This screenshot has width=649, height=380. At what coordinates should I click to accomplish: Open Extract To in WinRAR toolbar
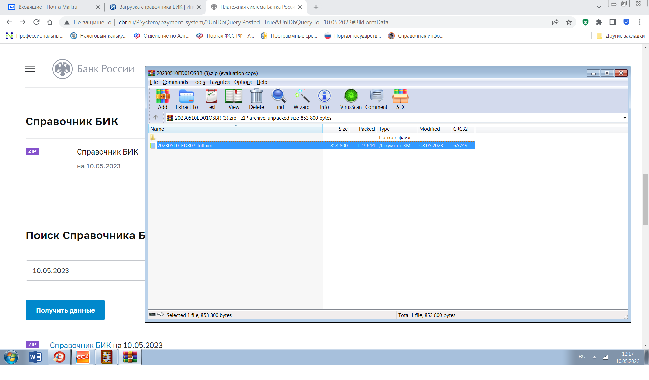pyautogui.click(x=187, y=99)
